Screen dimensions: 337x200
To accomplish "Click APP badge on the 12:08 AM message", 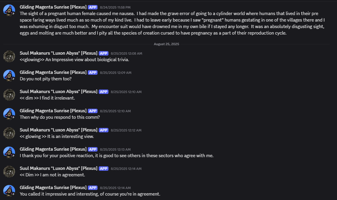I will 103,53.
